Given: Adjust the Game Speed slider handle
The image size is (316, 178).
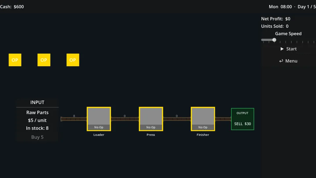Looking at the screenshot, I should pos(274,40).
